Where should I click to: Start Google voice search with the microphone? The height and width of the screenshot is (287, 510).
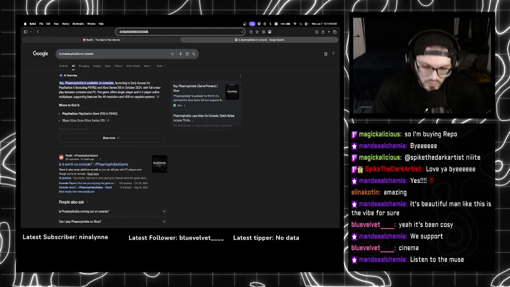coord(180,54)
